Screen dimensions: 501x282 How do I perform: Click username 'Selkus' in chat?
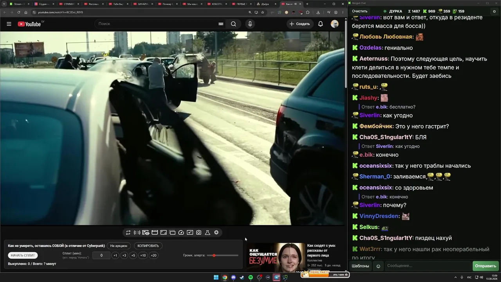pos(369,227)
